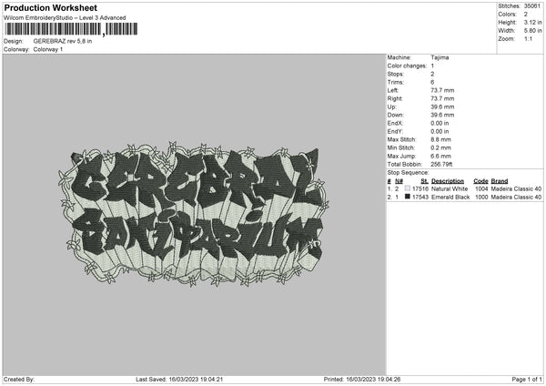546x386 pixels.
Task: Click the Color changes row
Action: pos(410,66)
